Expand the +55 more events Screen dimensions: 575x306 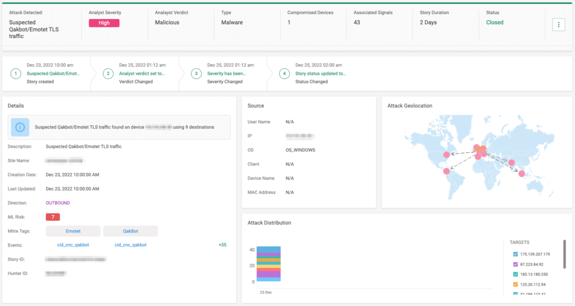click(222, 245)
